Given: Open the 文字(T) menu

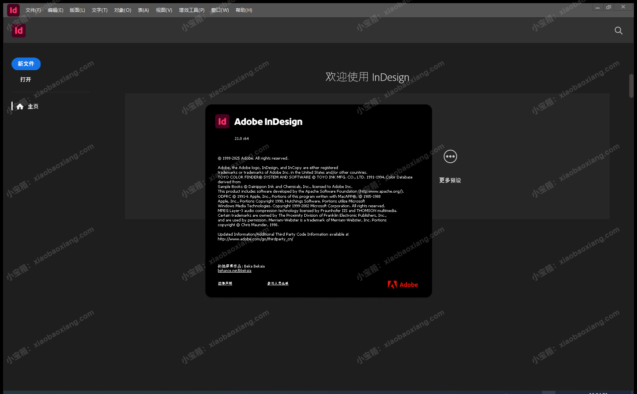Looking at the screenshot, I should [x=100, y=10].
